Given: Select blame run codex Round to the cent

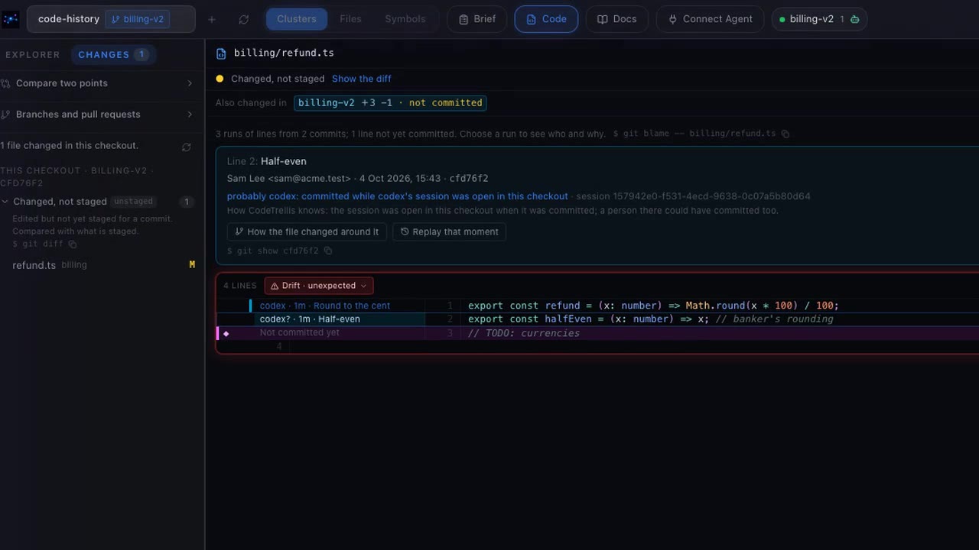Looking at the screenshot, I should pos(337,306).
